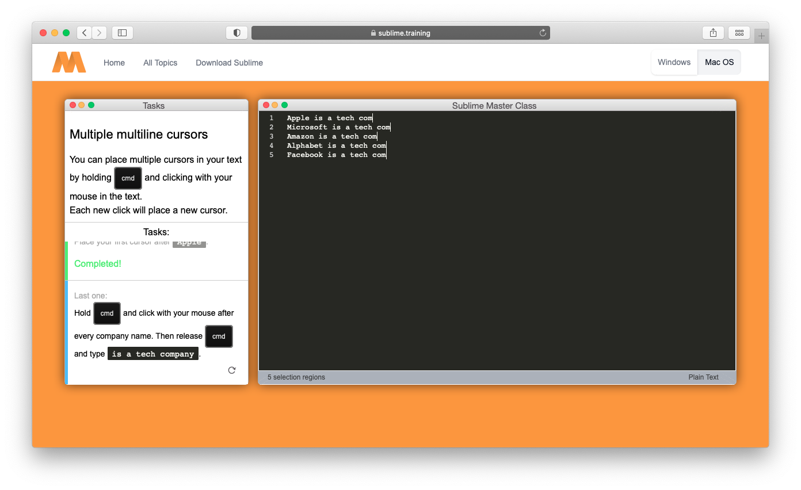Image resolution: width=801 pixels, height=490 pixels.
Task: Click the orange M site logo
Action: coord(68,62)
